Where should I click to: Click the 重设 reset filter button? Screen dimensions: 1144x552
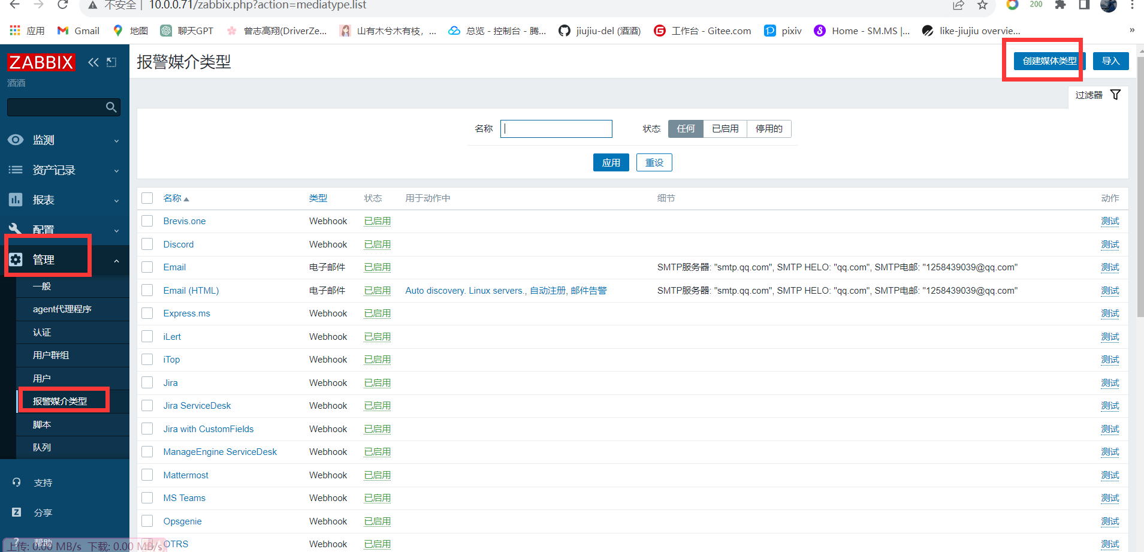coord(654,162)
